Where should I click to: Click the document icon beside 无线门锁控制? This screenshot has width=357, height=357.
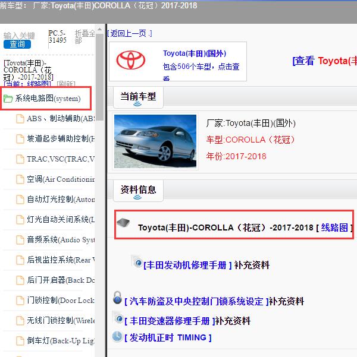pos(20,321)
